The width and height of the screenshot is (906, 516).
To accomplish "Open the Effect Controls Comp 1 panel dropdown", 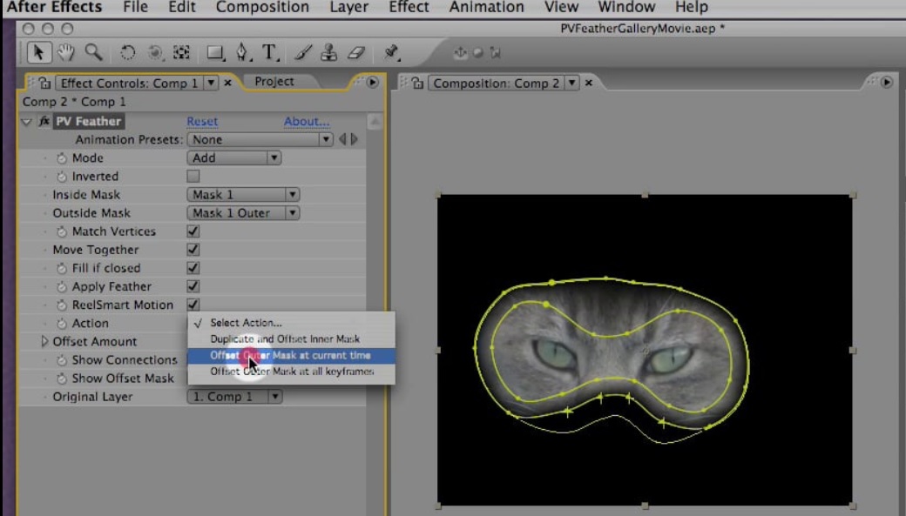I will [x=211, y=83].
